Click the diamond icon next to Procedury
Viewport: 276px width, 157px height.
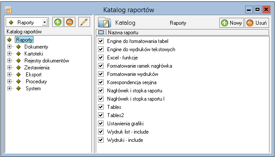[x=18, y=82]
